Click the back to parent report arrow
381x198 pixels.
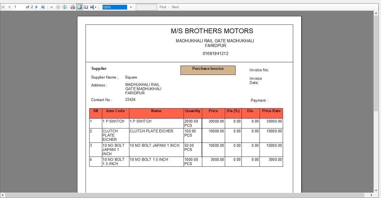tap(52, 7)
